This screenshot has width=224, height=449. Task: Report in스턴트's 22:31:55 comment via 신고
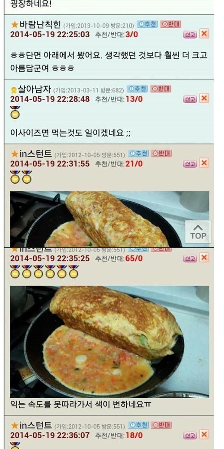tap(190, 164)
